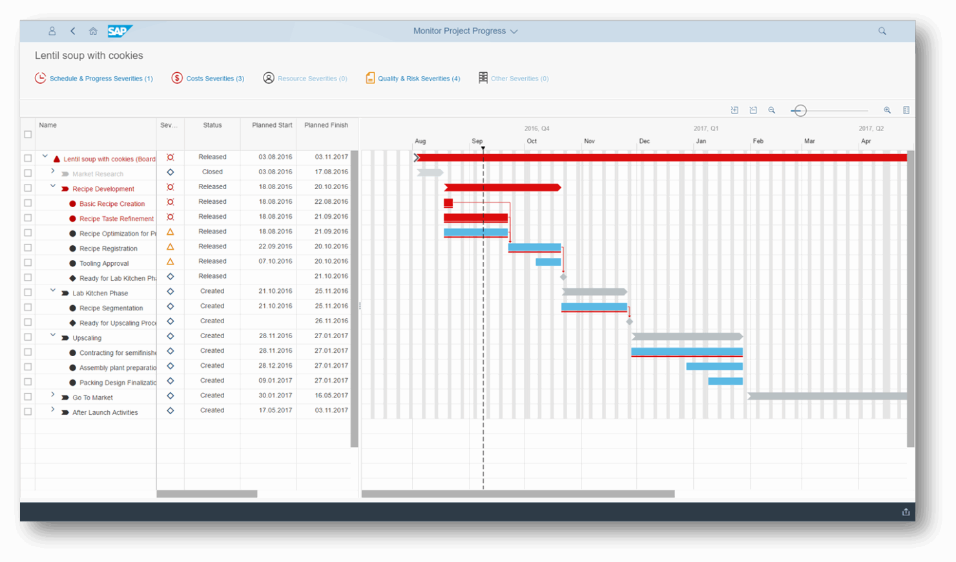Image resolution: width=956 pixels, height=562 pixels.
Task: Expand the Go To Market phase
Action: pyautogui.click(x=52, y=395)
